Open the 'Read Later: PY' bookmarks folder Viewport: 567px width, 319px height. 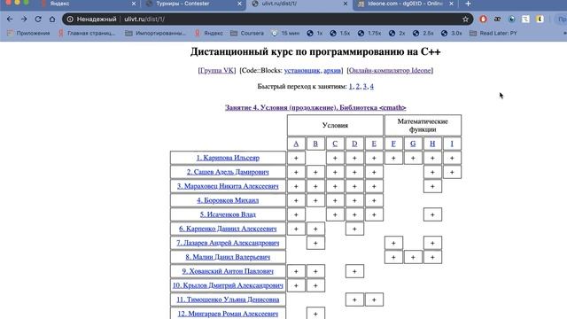pos(493,33)
